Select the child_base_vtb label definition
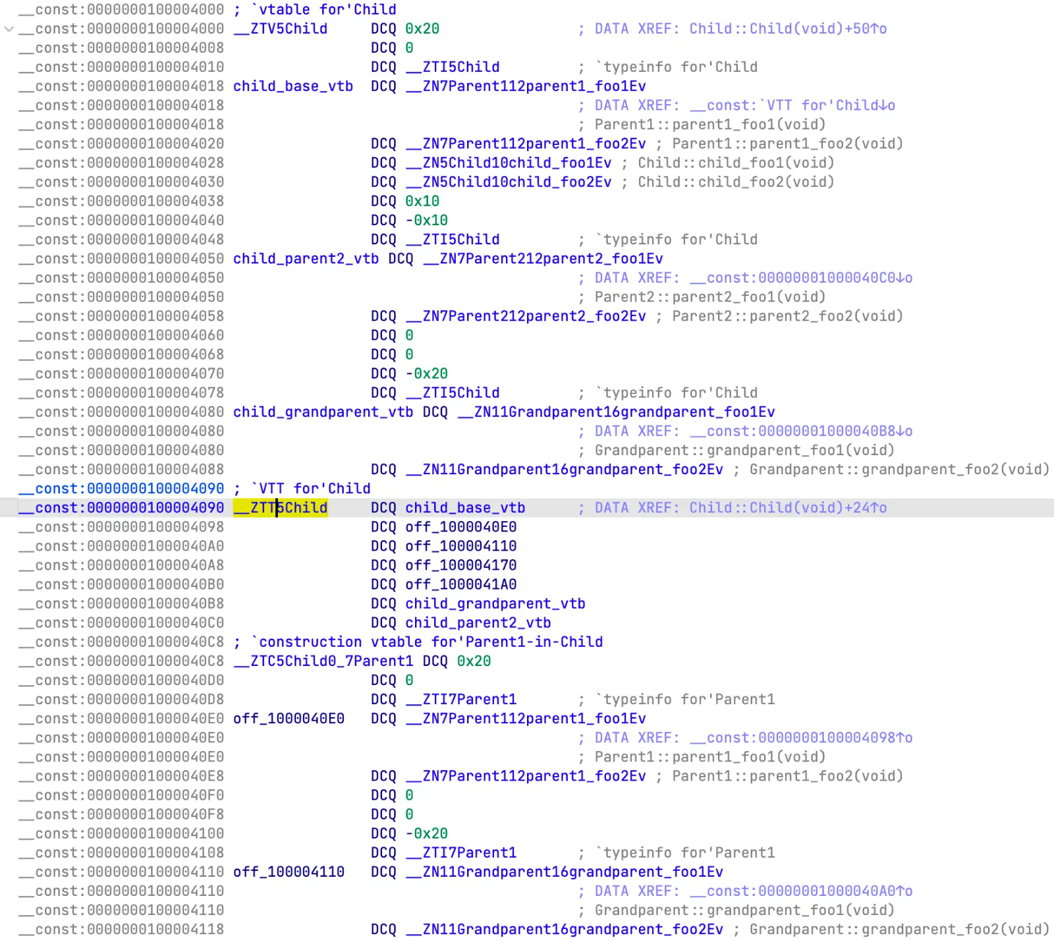 (x=292, y=86)
